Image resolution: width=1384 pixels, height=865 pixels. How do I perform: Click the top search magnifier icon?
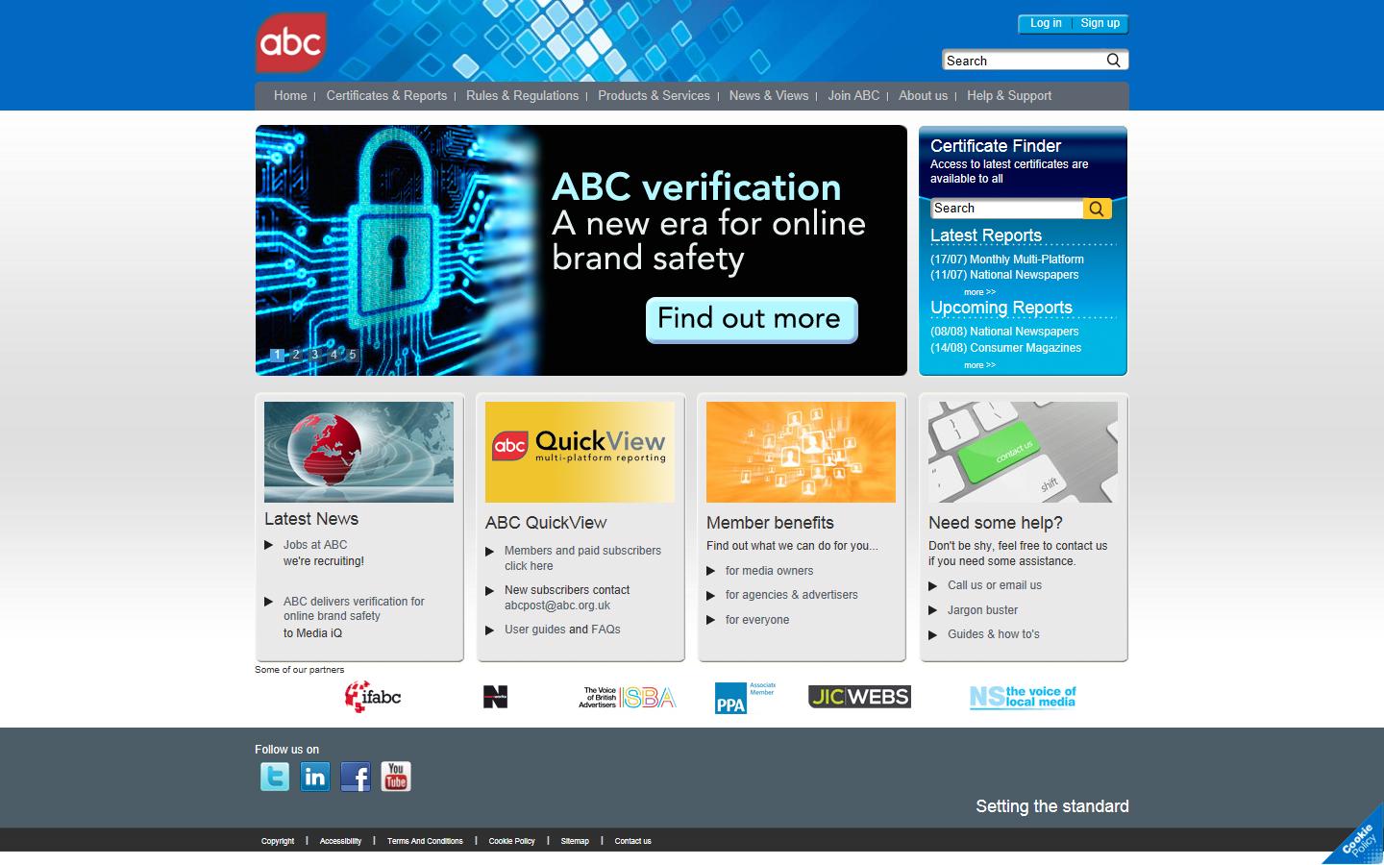(x=1113, y=61)
